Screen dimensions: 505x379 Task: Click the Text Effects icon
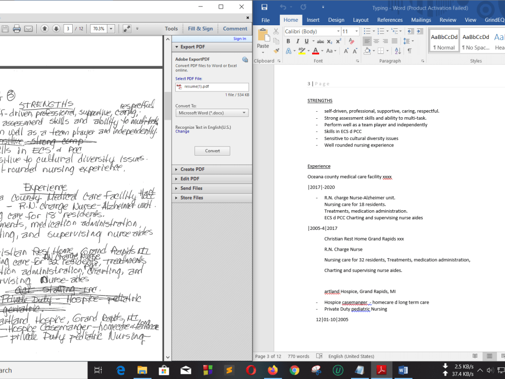click(288, 51)
